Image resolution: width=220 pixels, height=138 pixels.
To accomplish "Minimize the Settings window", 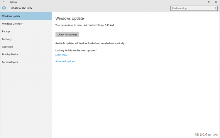I will (x=201, y=2).
